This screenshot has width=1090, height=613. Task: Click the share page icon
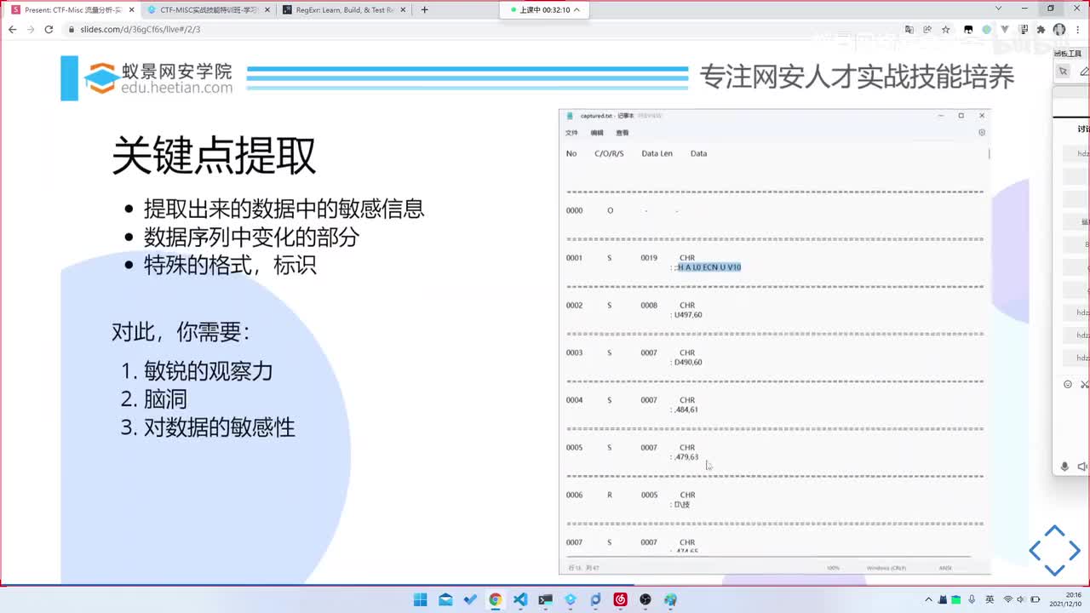coord(926,29)
